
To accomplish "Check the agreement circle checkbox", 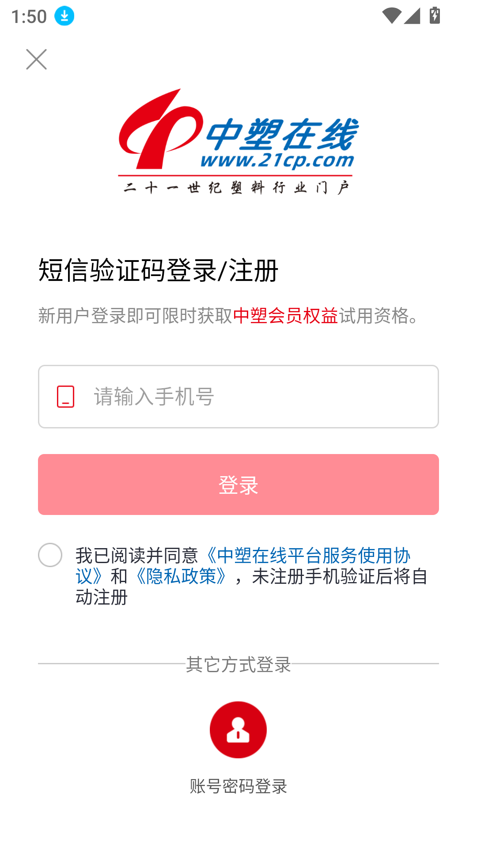I will tap(50, 555).
